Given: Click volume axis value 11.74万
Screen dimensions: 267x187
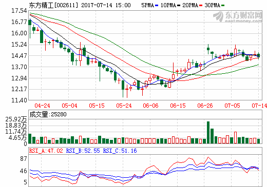Looking at the screenshot, I should pyautogui.click(x=16, y=132).
